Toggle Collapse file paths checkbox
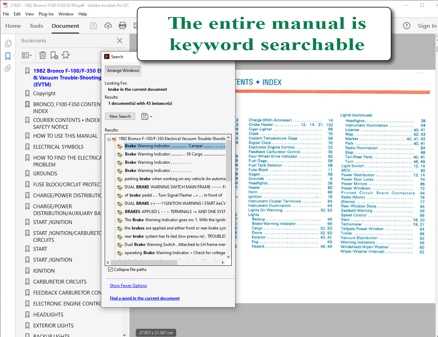438x337 pixels. coord(110,270)
